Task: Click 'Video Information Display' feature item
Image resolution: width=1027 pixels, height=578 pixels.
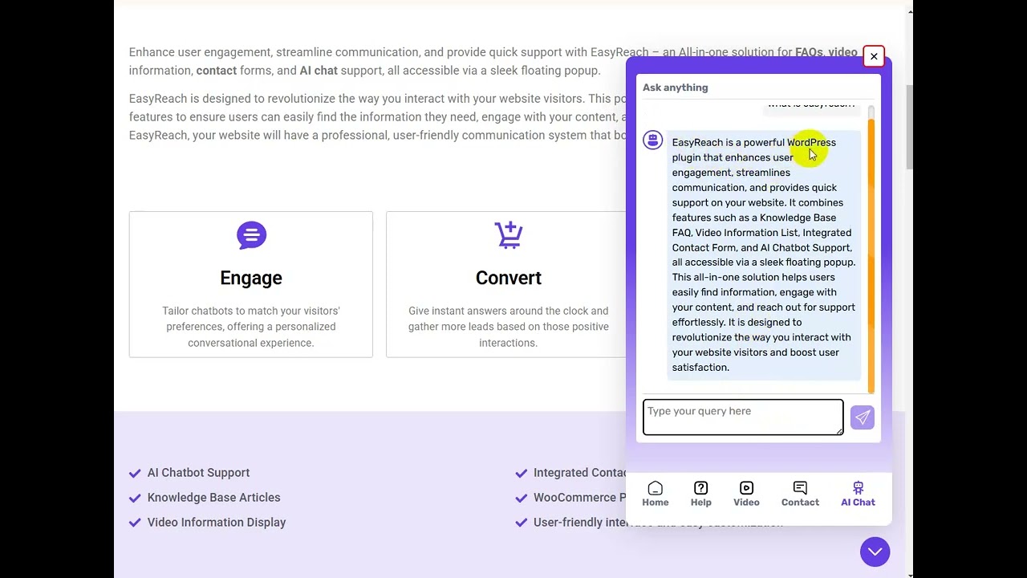Action: (217, 523)
